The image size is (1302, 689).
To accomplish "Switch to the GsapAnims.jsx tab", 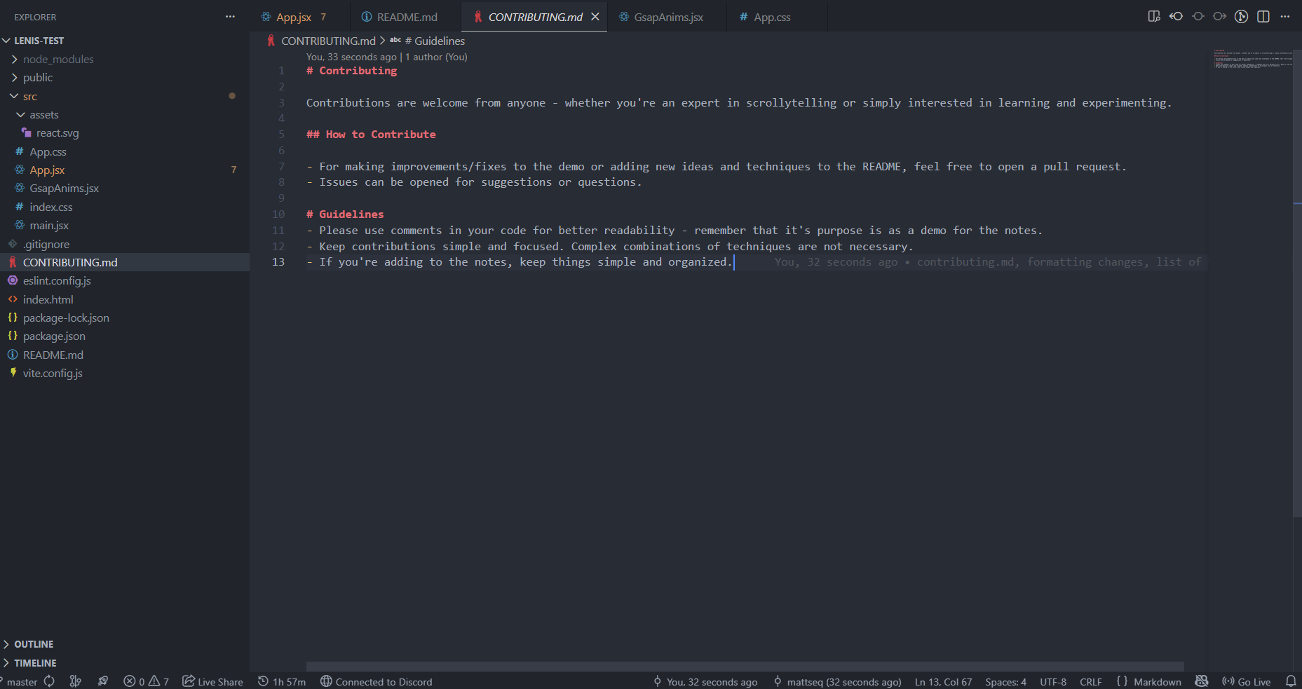I will coord(668,18).
